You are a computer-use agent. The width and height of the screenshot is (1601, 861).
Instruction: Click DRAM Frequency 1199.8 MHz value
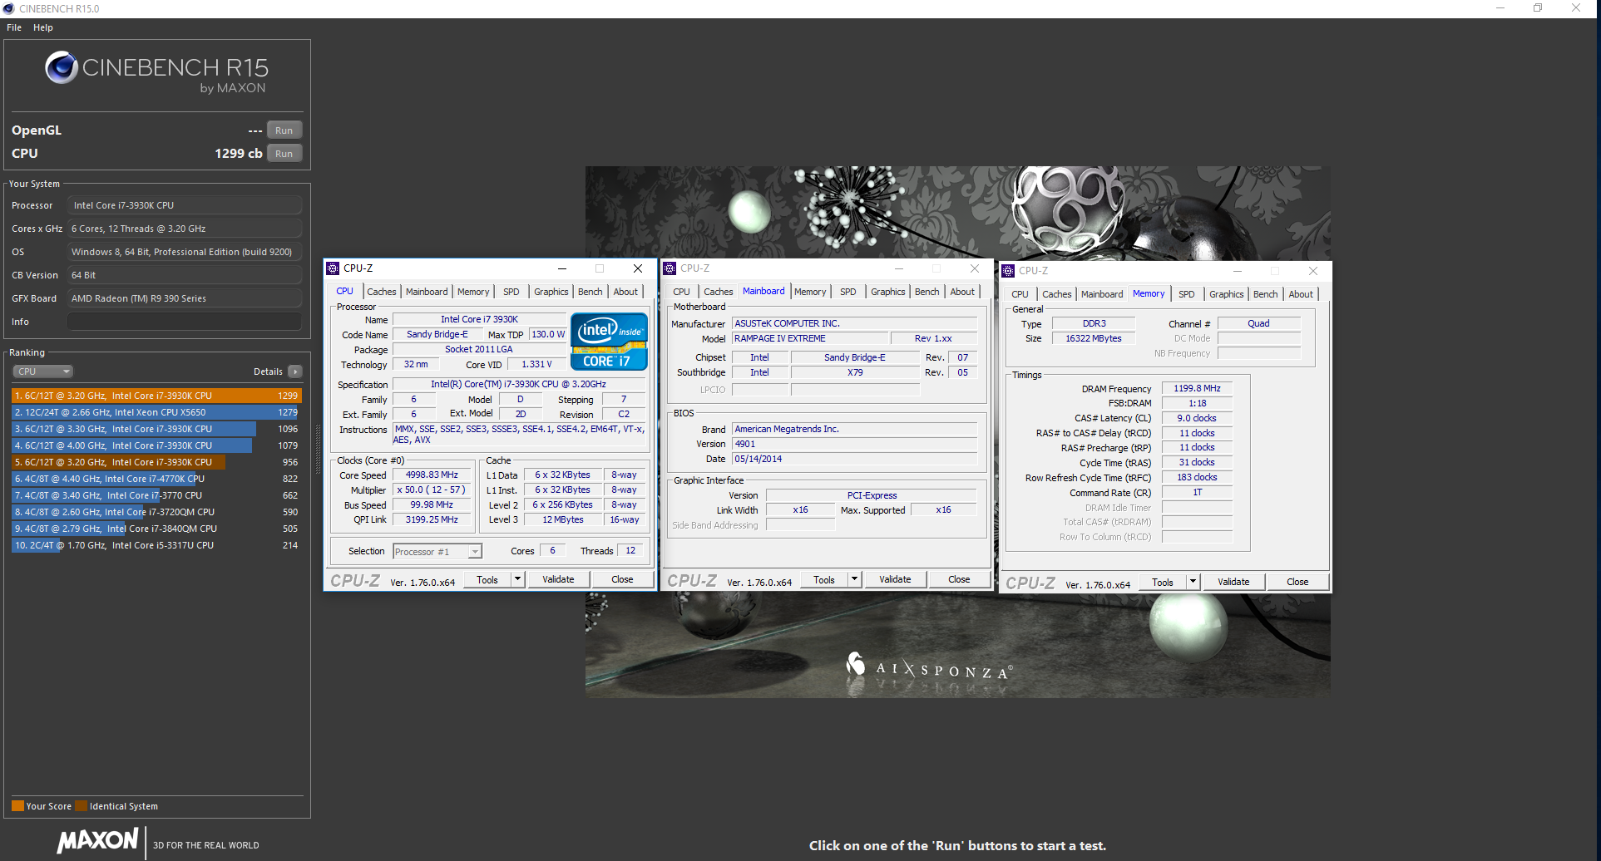[x=1197, y=388]
